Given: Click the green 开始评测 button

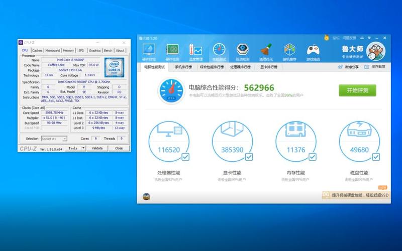Looking at the screenshot, I should pyautogui.click(x=357, y=90).
